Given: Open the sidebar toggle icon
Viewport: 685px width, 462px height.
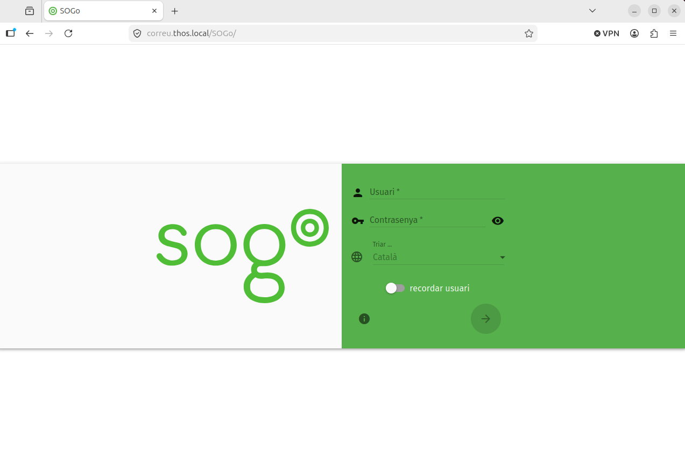Looking at the screenshot, I should 10,33.
